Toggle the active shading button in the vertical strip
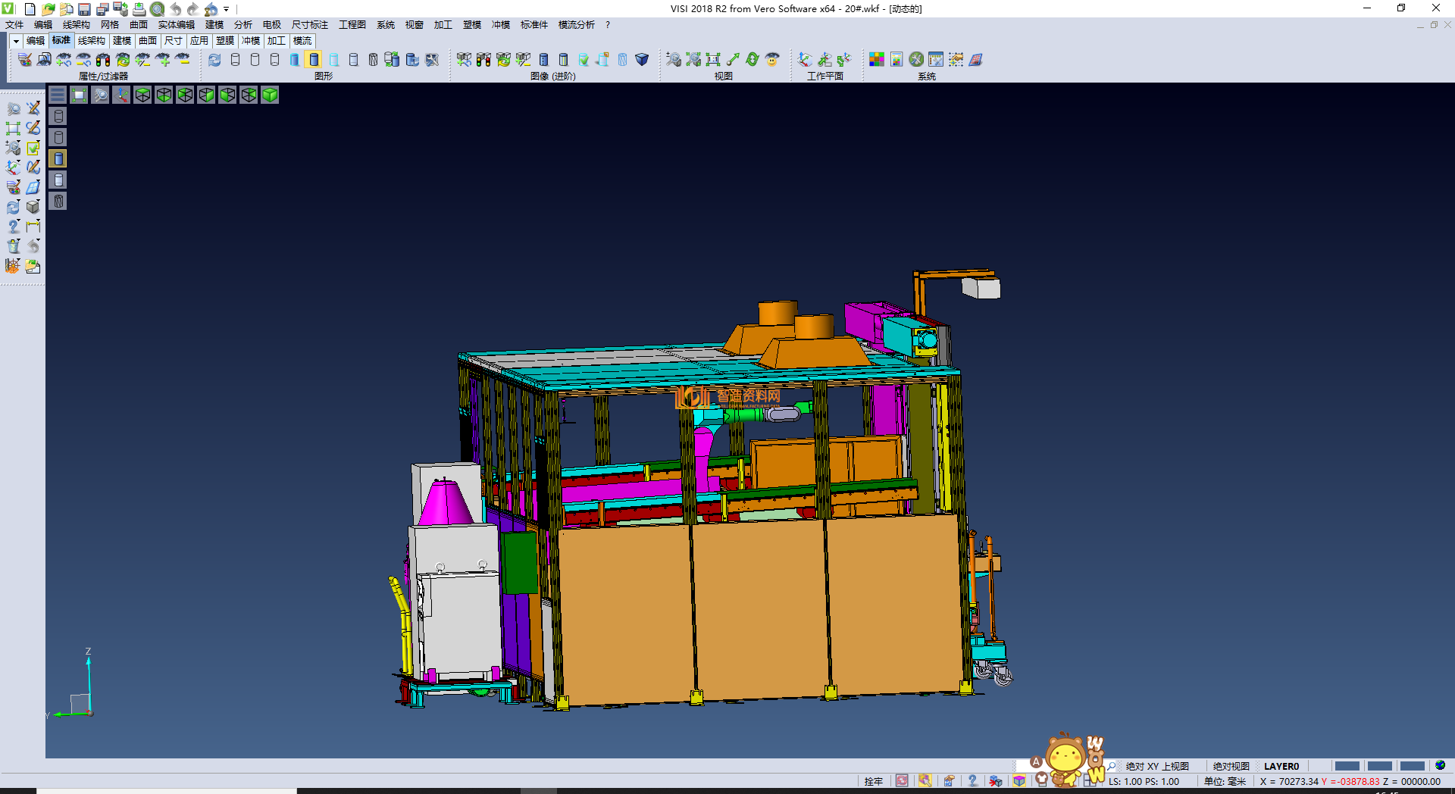This screenshot has height=794, width=1455. click(x=58, y=158)
